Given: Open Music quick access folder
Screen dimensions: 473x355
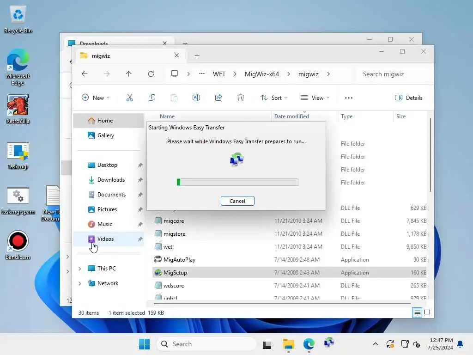Looking at the screenshot, I should tap(109, 224).
